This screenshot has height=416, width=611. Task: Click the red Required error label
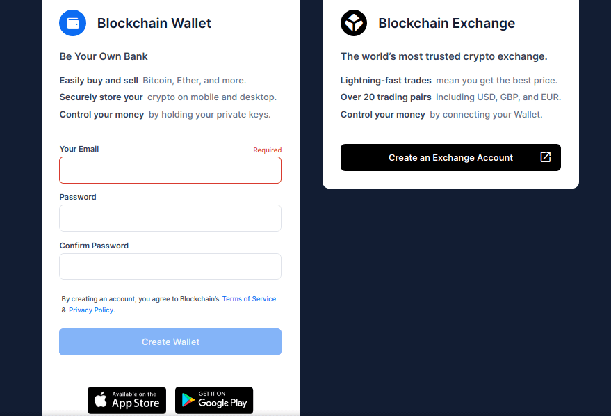pos(267,150)
